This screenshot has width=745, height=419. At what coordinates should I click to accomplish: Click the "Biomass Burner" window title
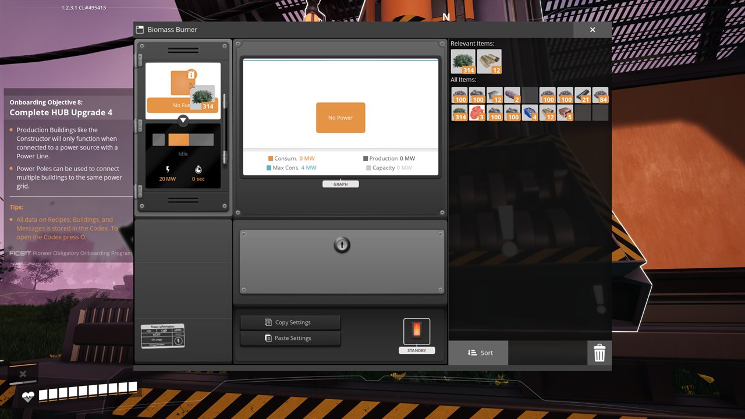pyautogui.click(x=172, y=30)
